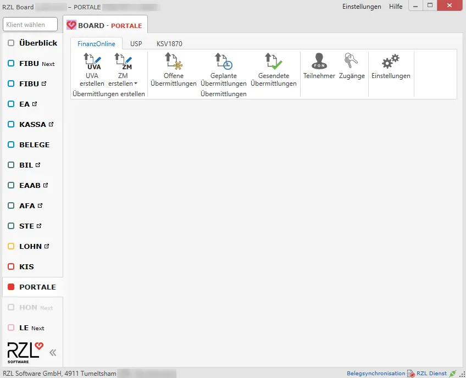Click the ZM erstellen icon

pyautogui.click(x=123, y=62)
